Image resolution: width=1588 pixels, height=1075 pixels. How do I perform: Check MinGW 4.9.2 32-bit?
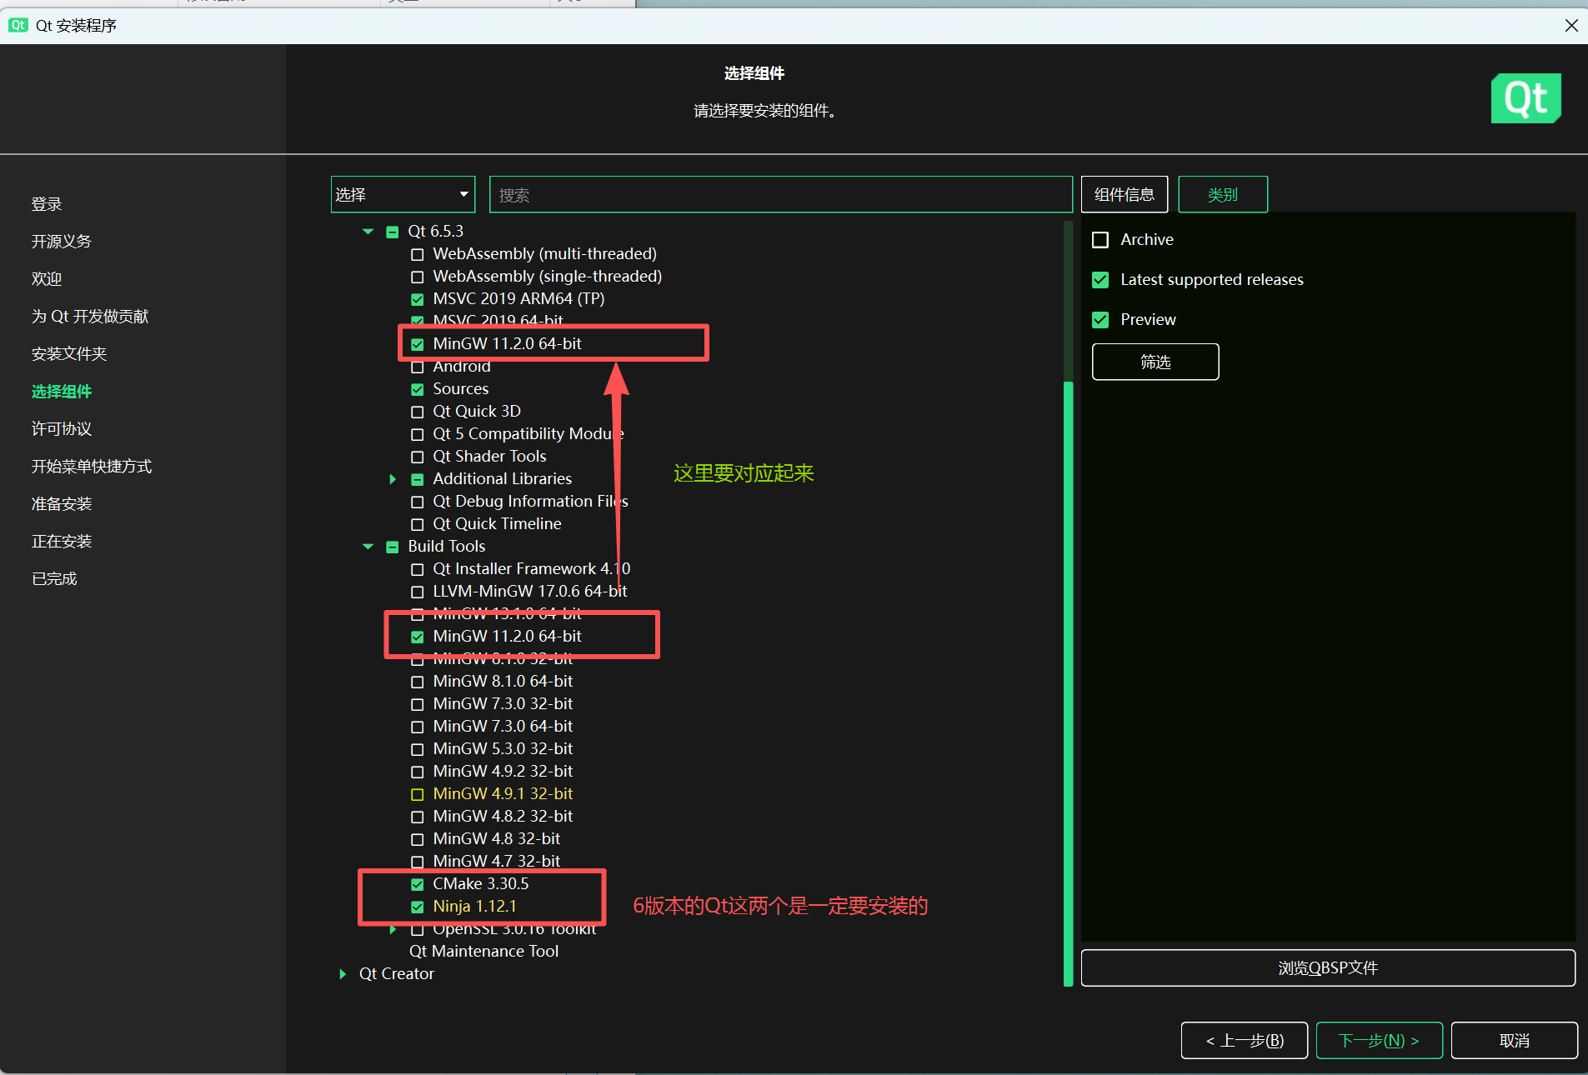click(418, 772)
